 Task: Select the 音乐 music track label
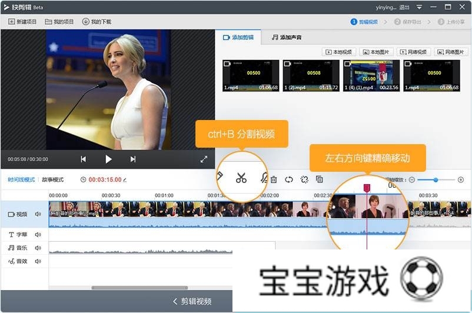point(18,248)
